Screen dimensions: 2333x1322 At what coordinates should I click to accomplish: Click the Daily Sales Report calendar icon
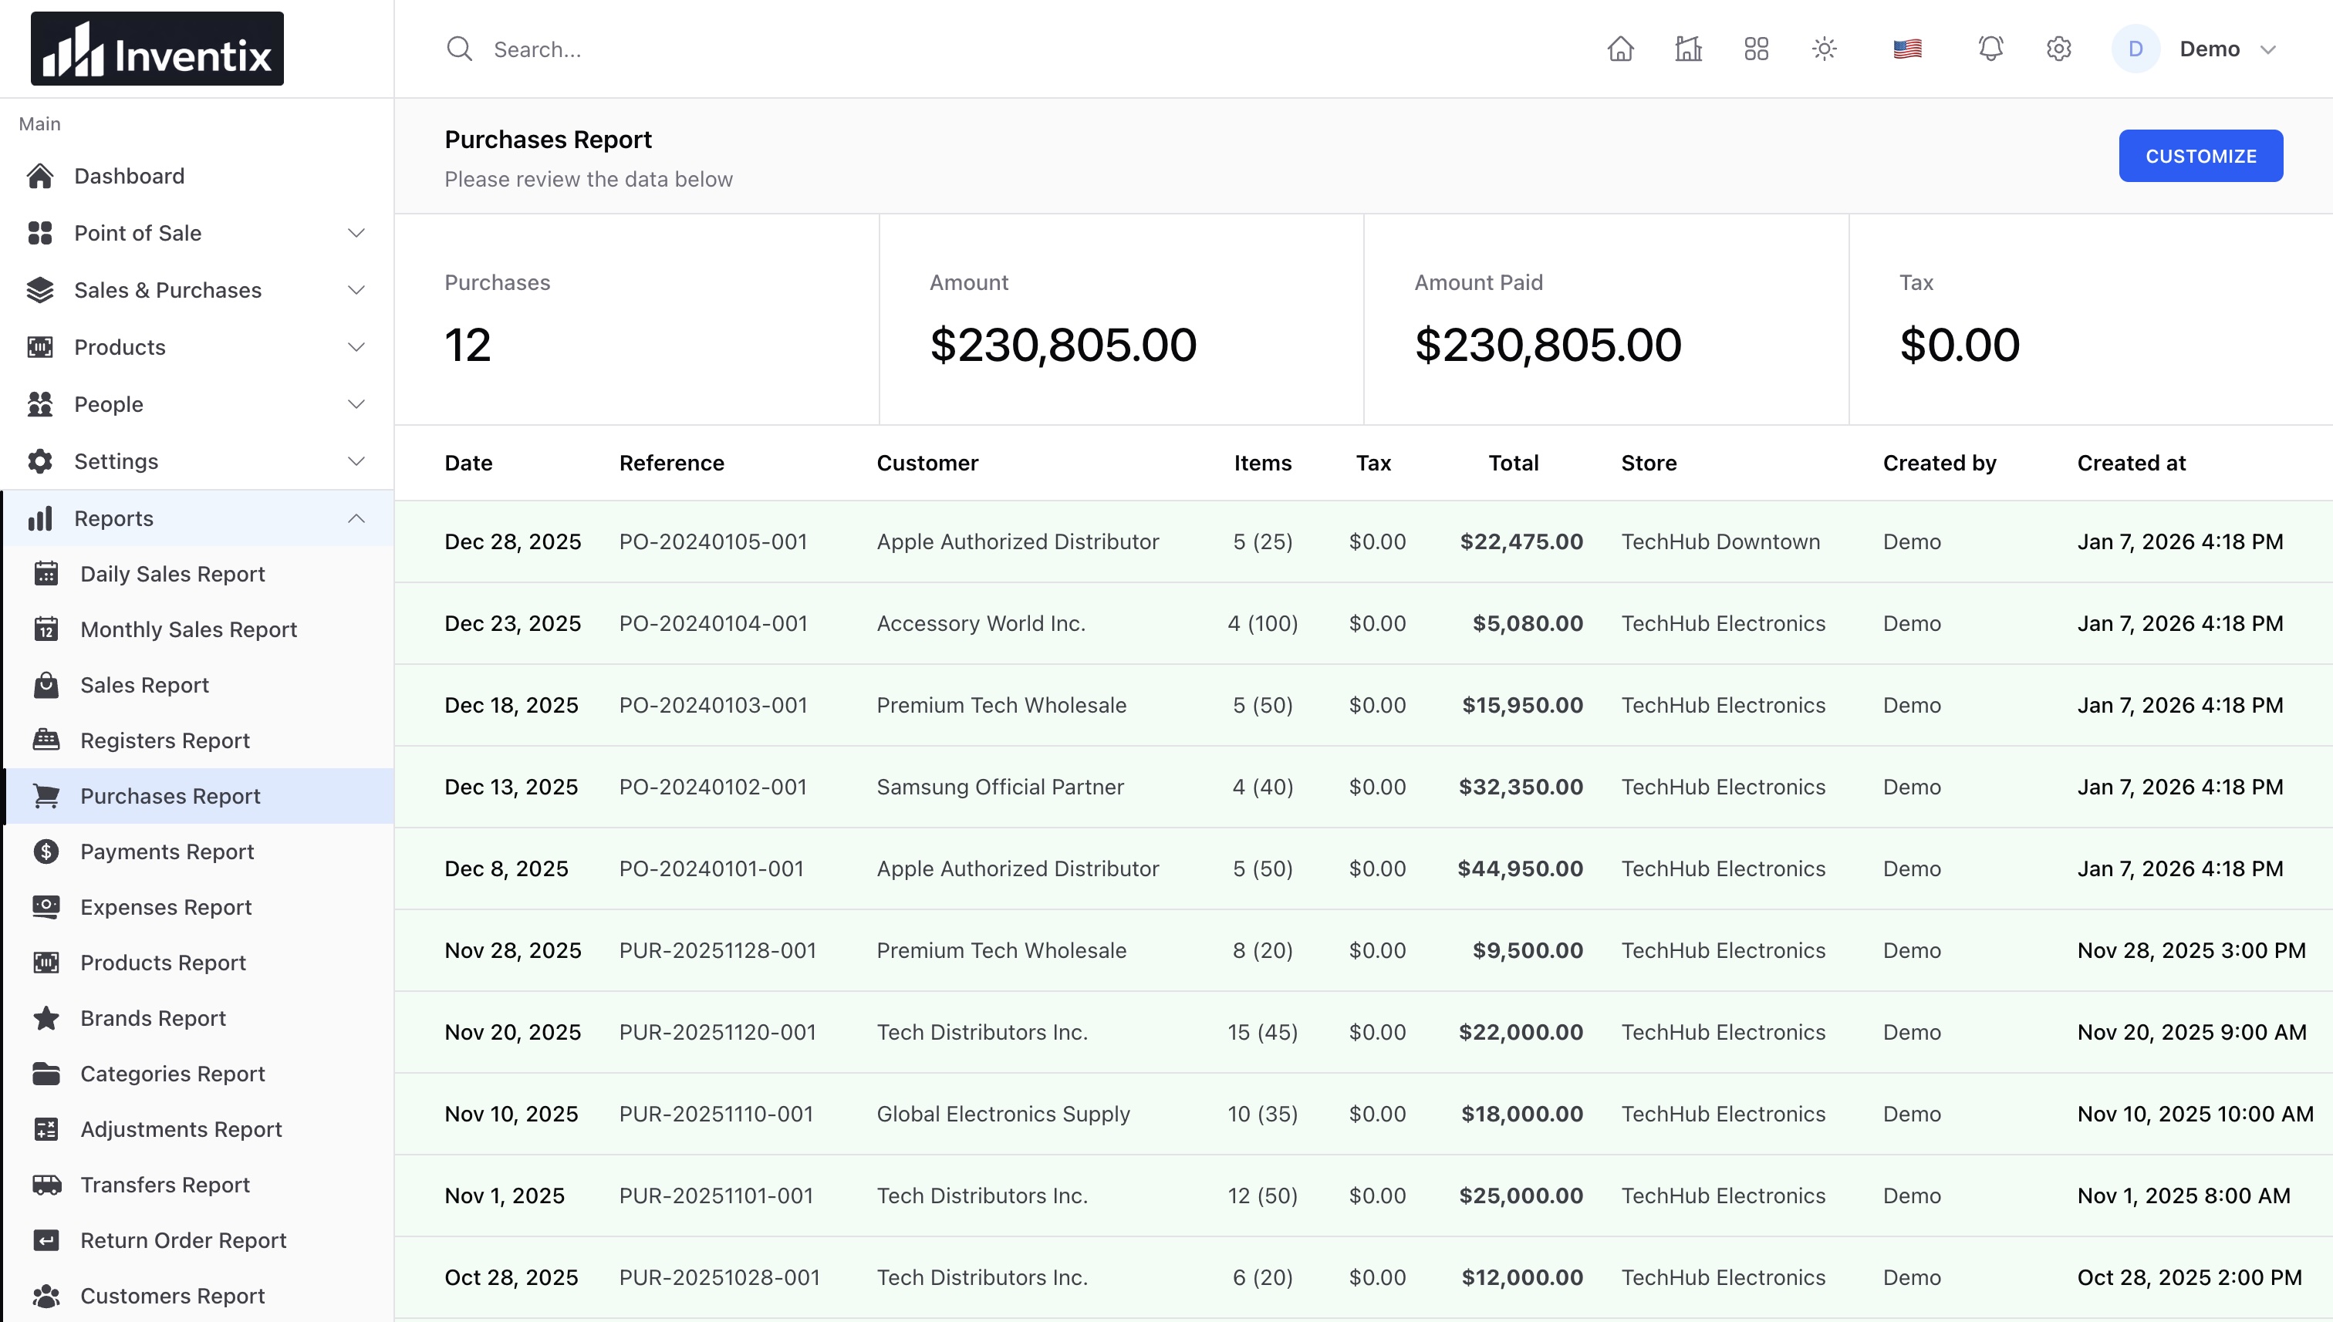point(46,574)
